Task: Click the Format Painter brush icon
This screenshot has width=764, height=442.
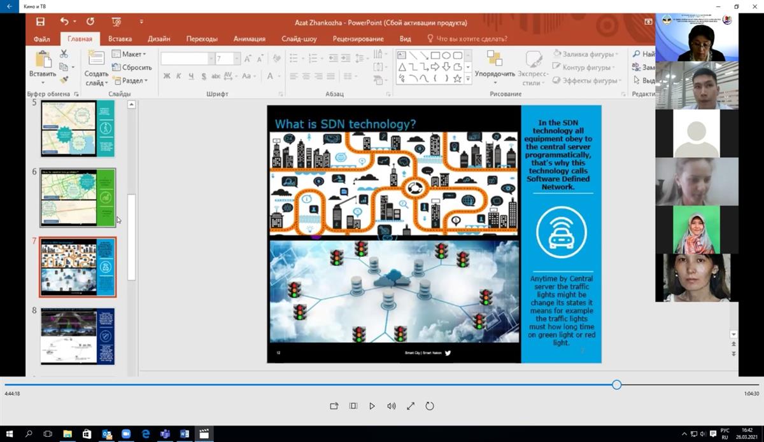Action: coord(64,80)
